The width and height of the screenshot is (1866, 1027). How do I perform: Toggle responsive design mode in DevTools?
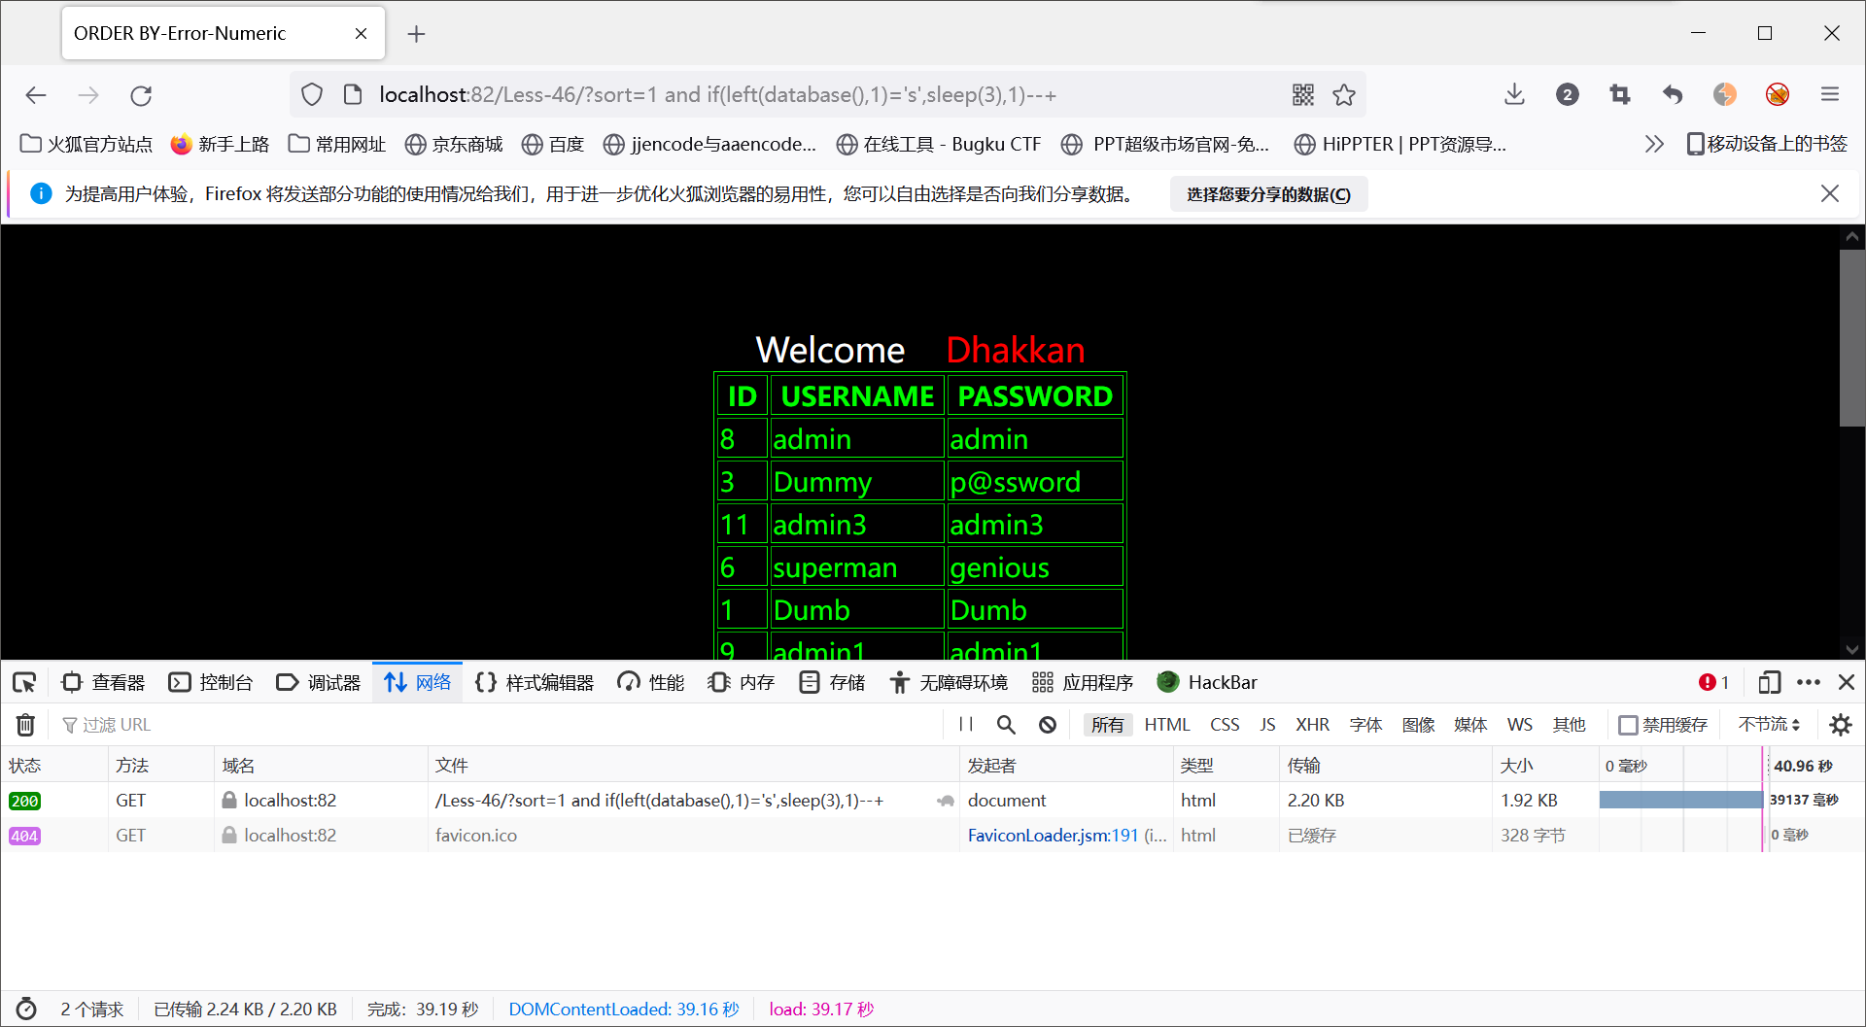coord(1769,682)
